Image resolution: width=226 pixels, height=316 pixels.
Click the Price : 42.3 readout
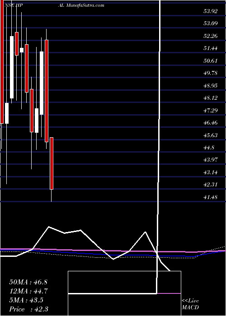tap(28, 309)
